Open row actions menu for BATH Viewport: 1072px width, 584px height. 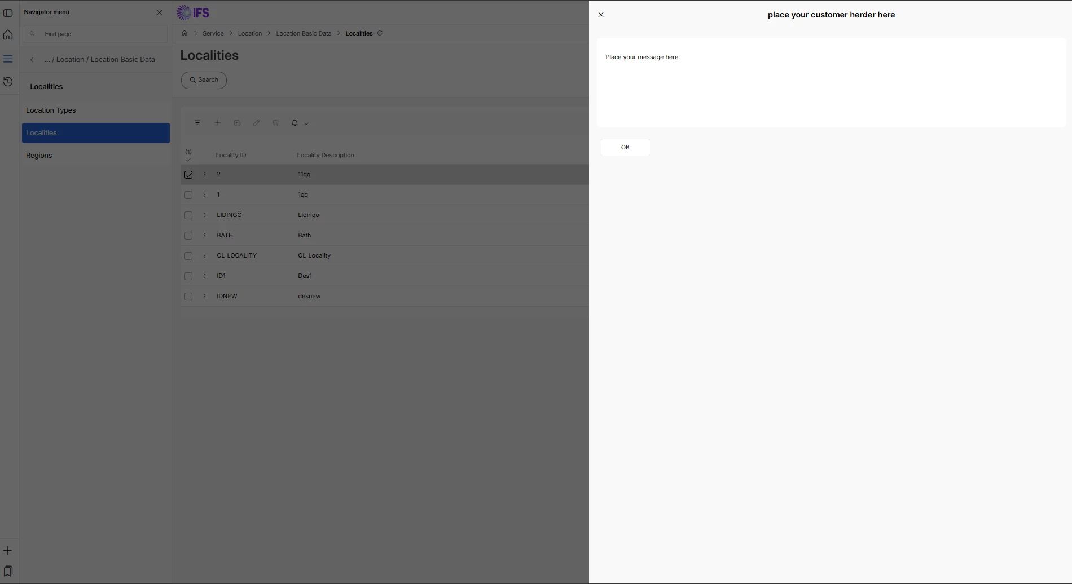[205, 236]
